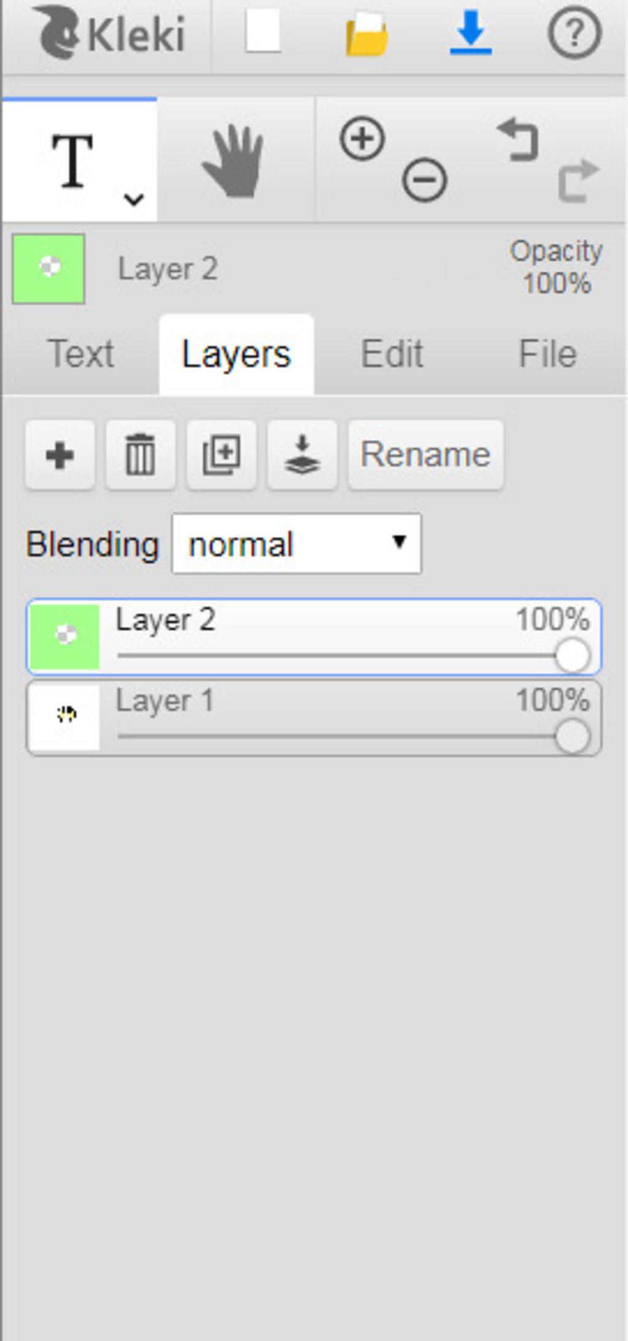Duplicate the current layer
The height and width of the screenshot is (1341, 628).
pos(221,455)
